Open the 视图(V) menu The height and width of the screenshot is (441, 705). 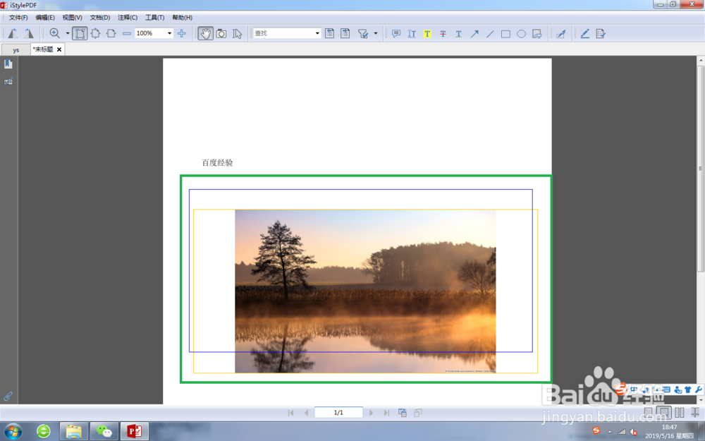pos(73,18)
